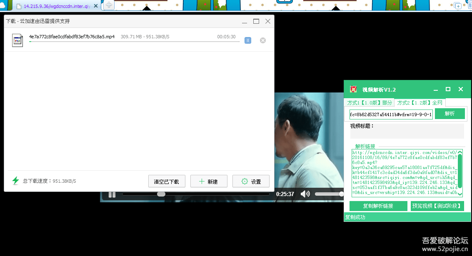Copy the parsed link with 复制解析链接
Image resolution: width=472 pixels, height=256 pixels.
tap(378, 206)
